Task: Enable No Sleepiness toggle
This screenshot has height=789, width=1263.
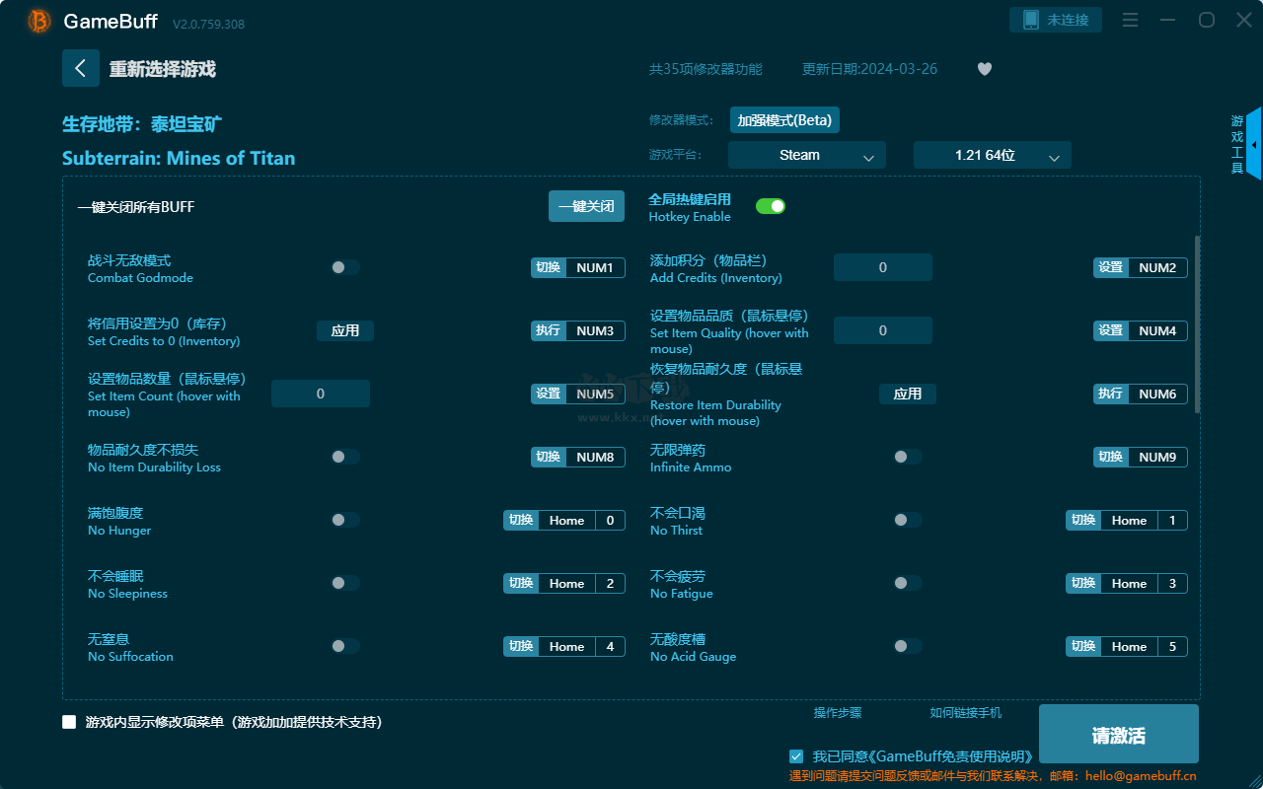Action: tap(344, 583)
